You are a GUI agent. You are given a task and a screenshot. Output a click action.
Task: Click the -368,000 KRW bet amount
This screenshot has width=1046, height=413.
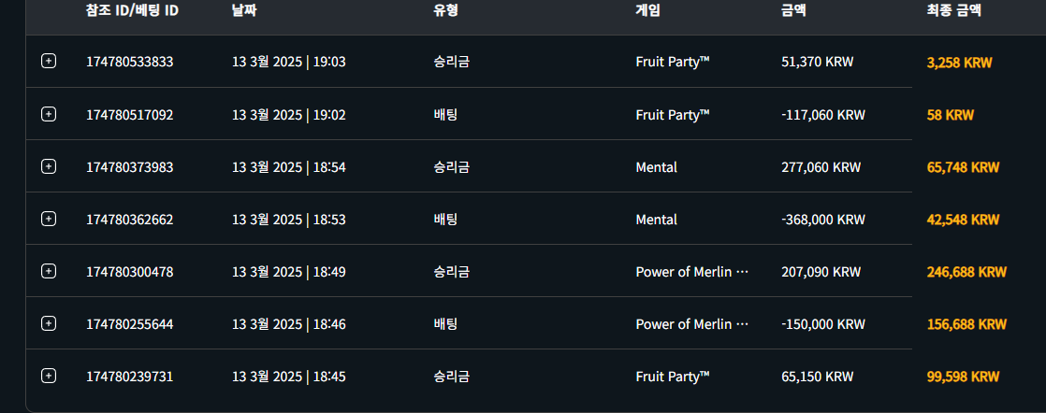coord(822,220)
